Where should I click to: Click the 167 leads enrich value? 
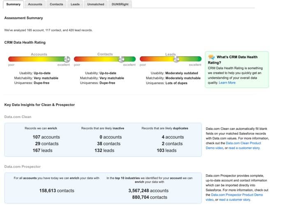click(42, 150)
